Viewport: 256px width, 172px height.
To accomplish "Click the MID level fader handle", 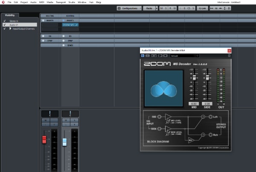I will coord(193,78).
